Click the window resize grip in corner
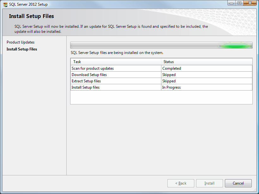 point(255,190)
